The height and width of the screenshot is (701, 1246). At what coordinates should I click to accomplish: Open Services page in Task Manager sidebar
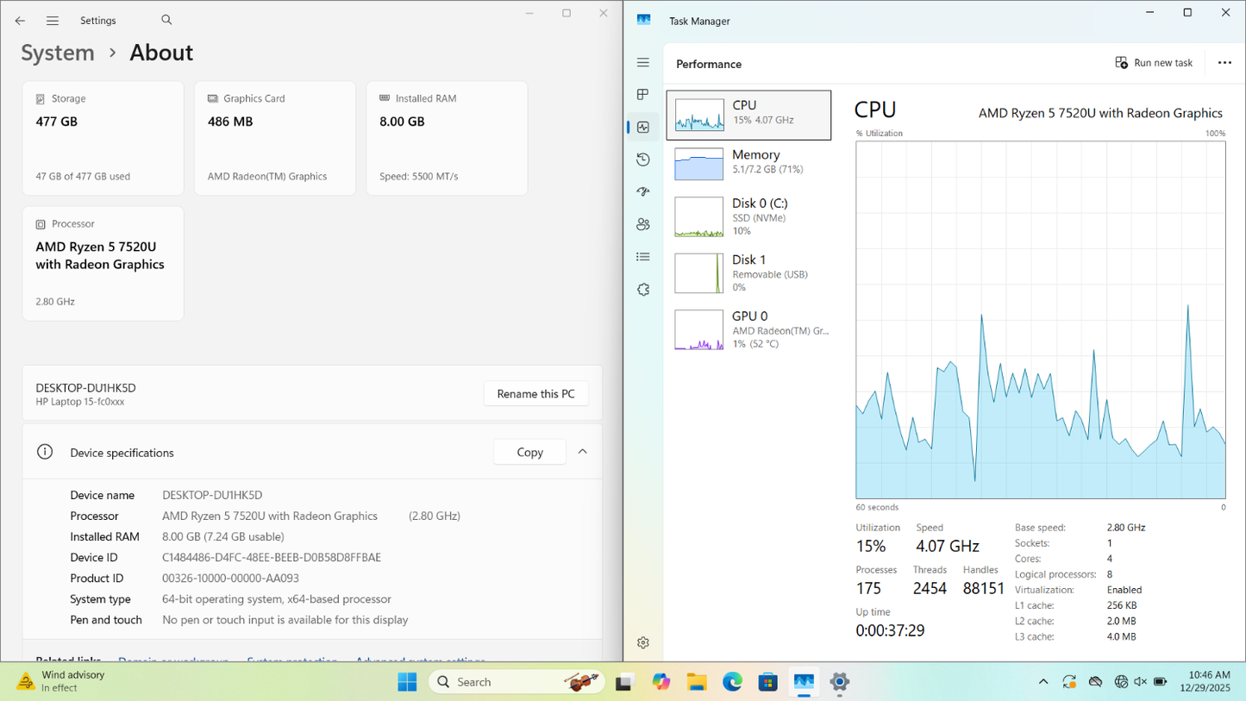[642, 290]
